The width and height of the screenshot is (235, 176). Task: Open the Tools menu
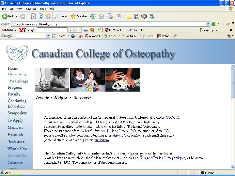[43, 9]
